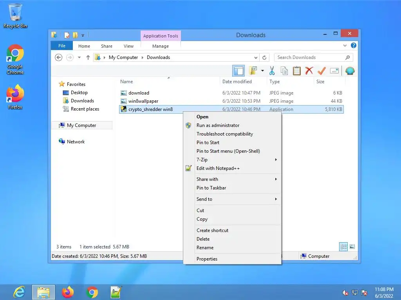Image resolution: width=401 pixels, height=300 pixels.
Task: Open Internet Explorer from the taskbar
Action: pyautogui.click(x=19, y=292)
